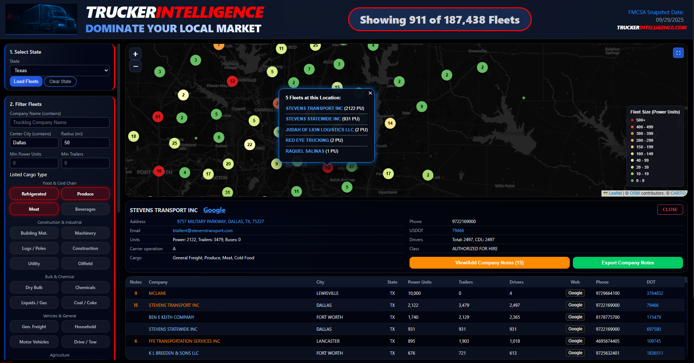The width and height of the screenshot is (694, 363).
Task: Toggle the Beverages cargo filter
Action: [x=85, y=209]
